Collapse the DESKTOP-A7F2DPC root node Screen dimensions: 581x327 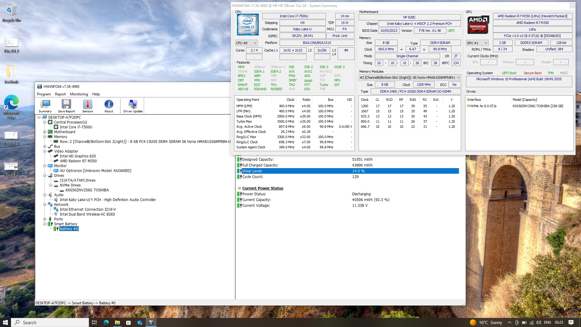coord(39,117)
